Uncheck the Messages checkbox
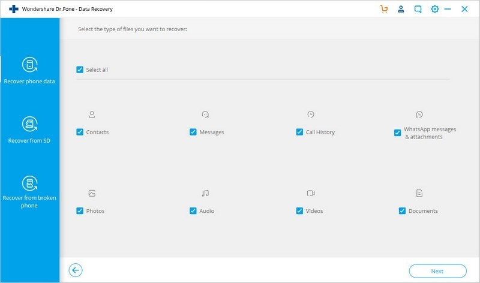Screen dimensions: 480x283 [193, 132]
